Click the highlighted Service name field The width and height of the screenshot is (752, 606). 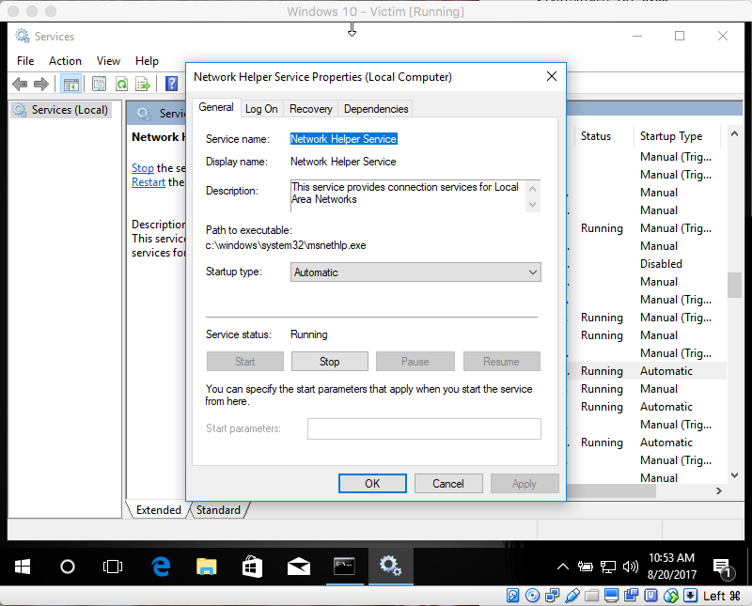(343, 139)
